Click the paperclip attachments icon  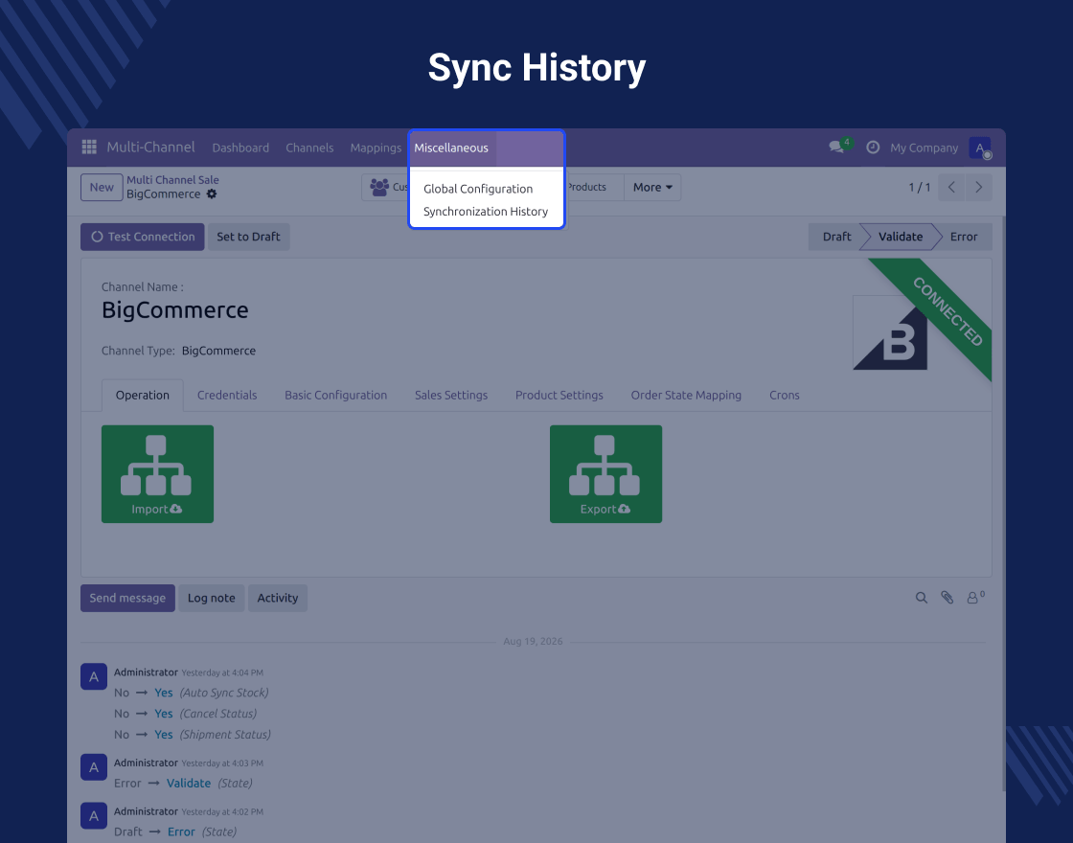947,598
